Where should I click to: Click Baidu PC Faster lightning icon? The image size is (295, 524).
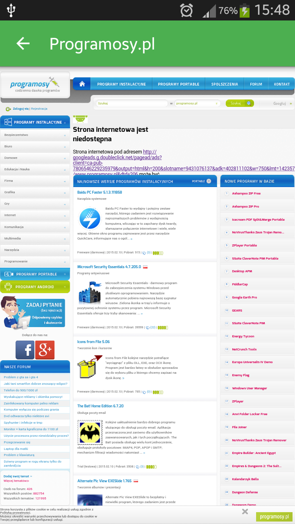(x=90, y=219)
